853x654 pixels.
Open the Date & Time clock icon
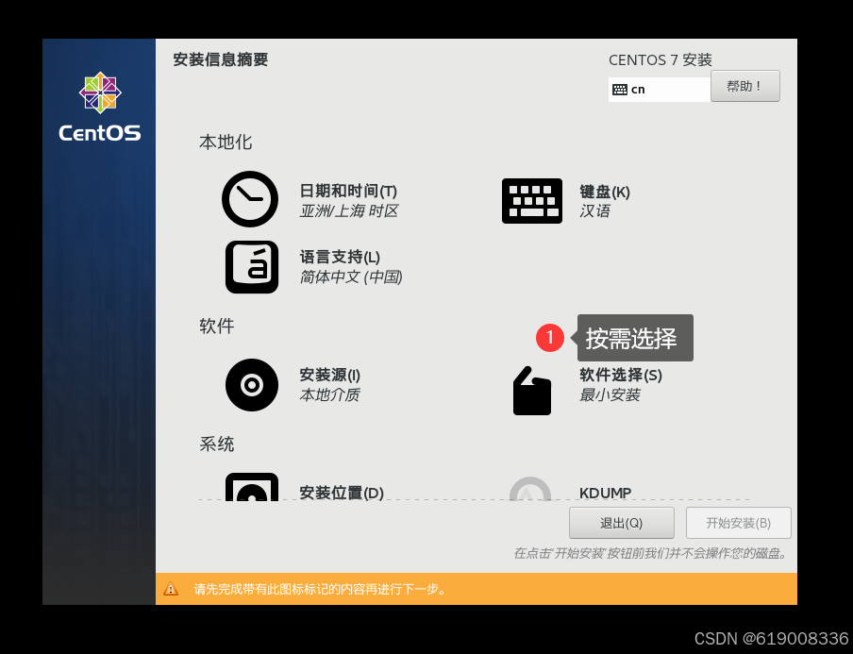point(250,199)
